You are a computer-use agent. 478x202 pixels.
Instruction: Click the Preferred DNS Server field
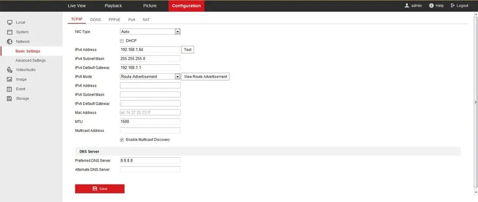[x=150, y=161]
